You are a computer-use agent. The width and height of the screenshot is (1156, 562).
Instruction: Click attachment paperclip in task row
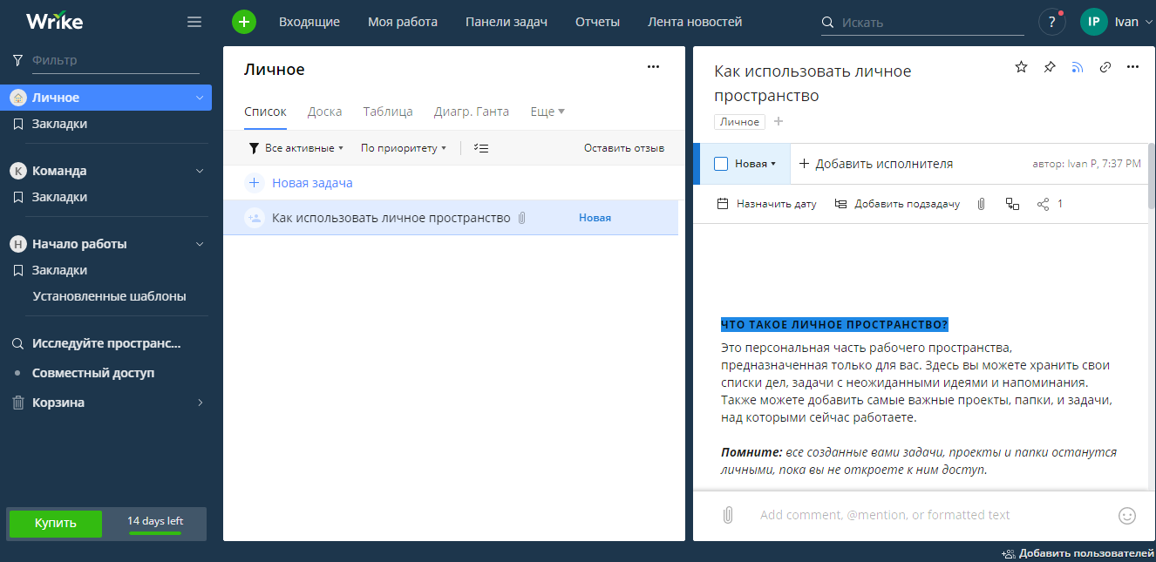click(521, 218)
